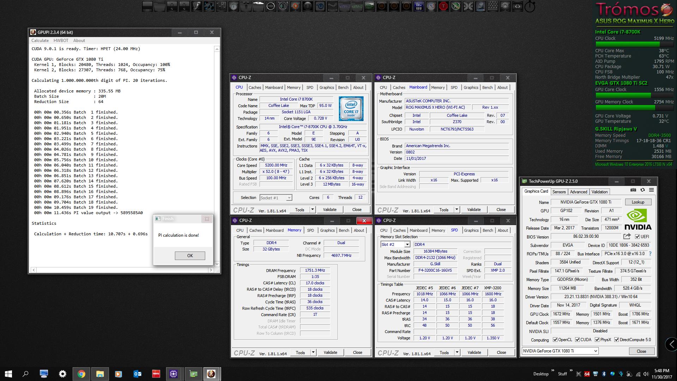Image resolution: width=677 pixels, height=381 pixels.
Task: Open the About menu in GPUPI
Action: click(79, 41)
